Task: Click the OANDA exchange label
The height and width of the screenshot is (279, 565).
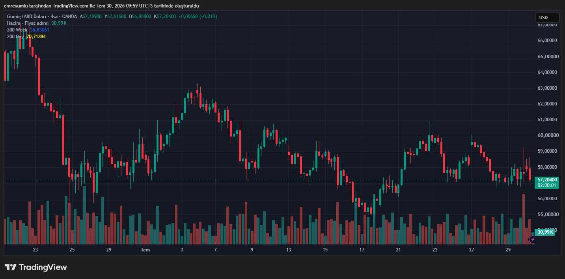Action: click(x=70, y=17)
